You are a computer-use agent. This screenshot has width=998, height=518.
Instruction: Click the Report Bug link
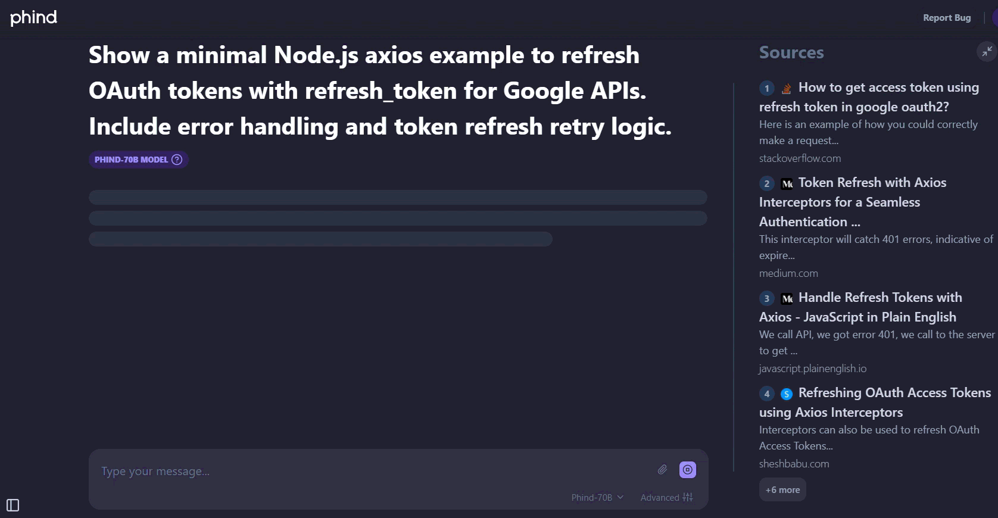pyautogui.click(x=947, y=18)
